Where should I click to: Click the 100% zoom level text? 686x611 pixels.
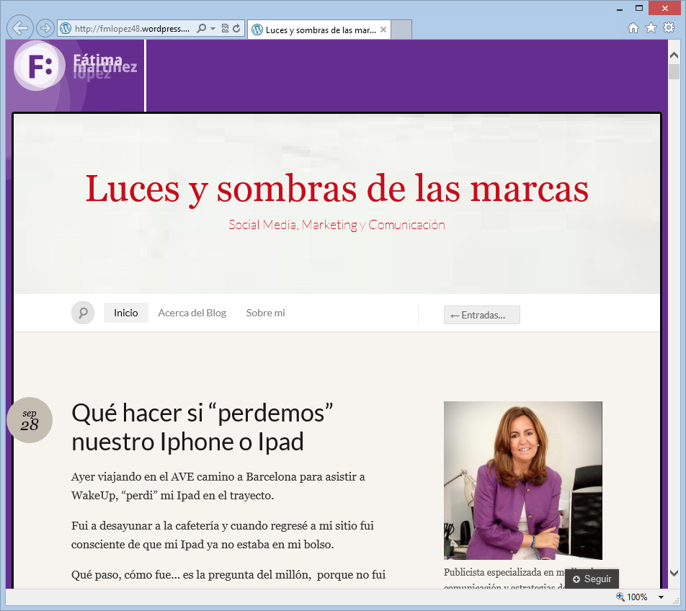coord(637,597)
